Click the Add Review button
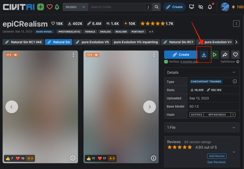Screen dimensions: 244x169 point(216,156)
